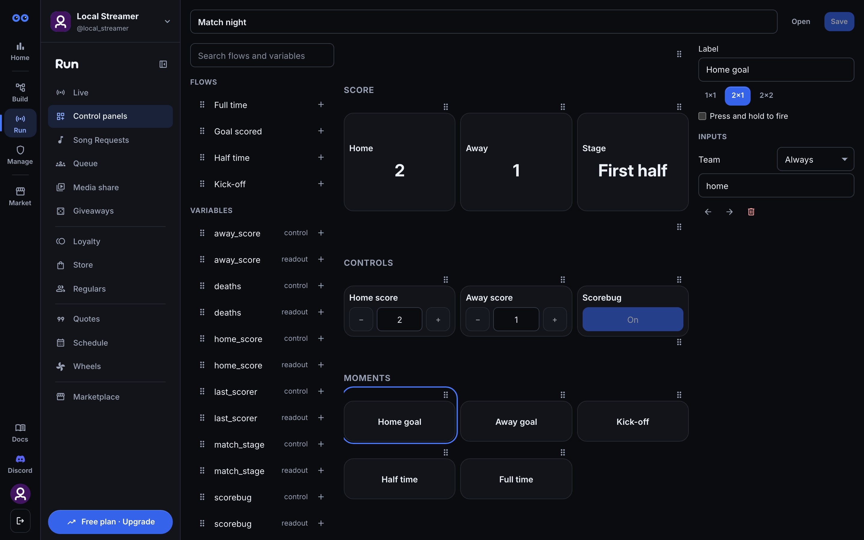Add the deaths control variable with its plus
The image size is (864, 540).
(x=321, y=286)
